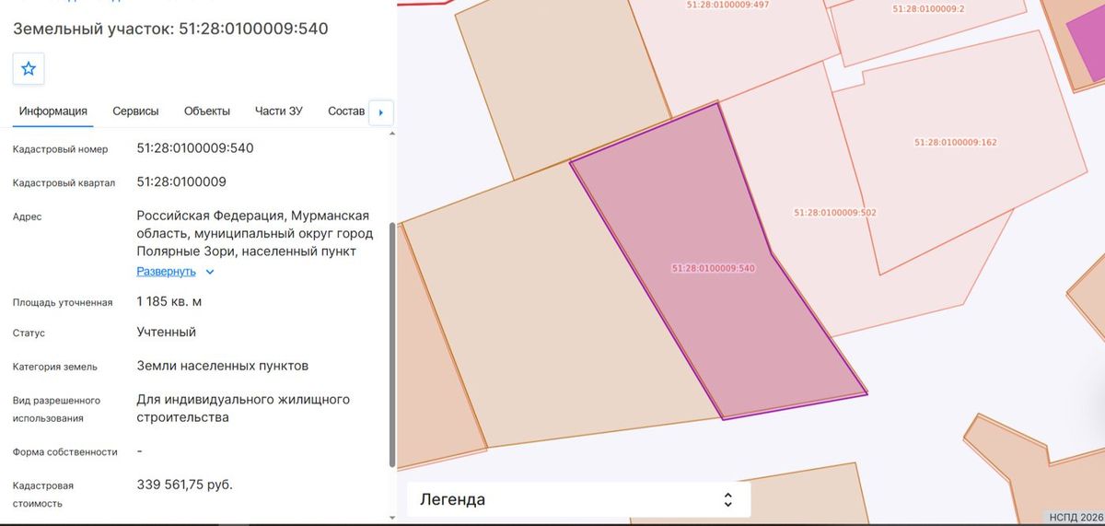Click 'Кадастровый номер' label
Screen dimensions: 1105x526
(61, 149)
